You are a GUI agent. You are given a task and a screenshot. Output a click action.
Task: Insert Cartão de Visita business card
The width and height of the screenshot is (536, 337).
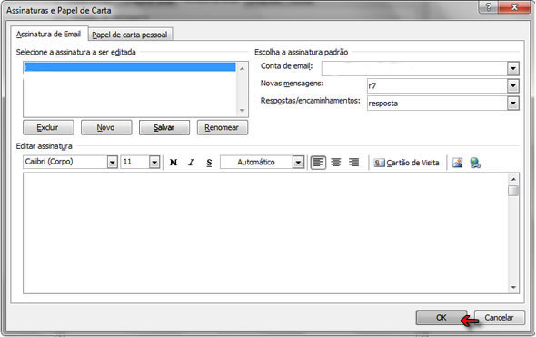pyautogui.click(x=406, y=163)
